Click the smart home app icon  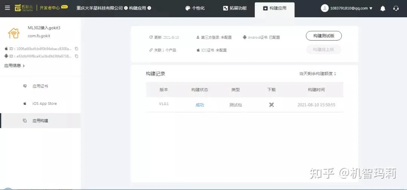pos(14,33)
